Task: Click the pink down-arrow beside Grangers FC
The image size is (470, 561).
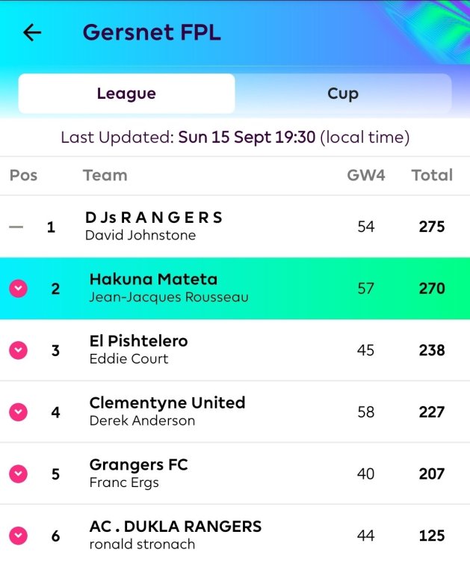Action: click(18, 474)
